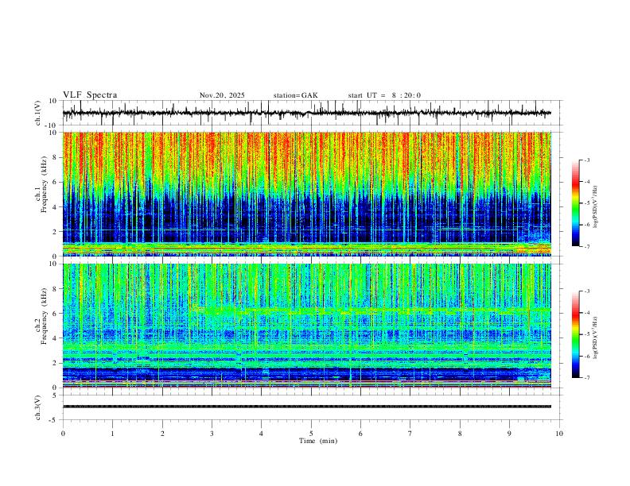Click the ch.2 colorbar label 'log(PSD)(V²/Hz)'

coord(596,338)
